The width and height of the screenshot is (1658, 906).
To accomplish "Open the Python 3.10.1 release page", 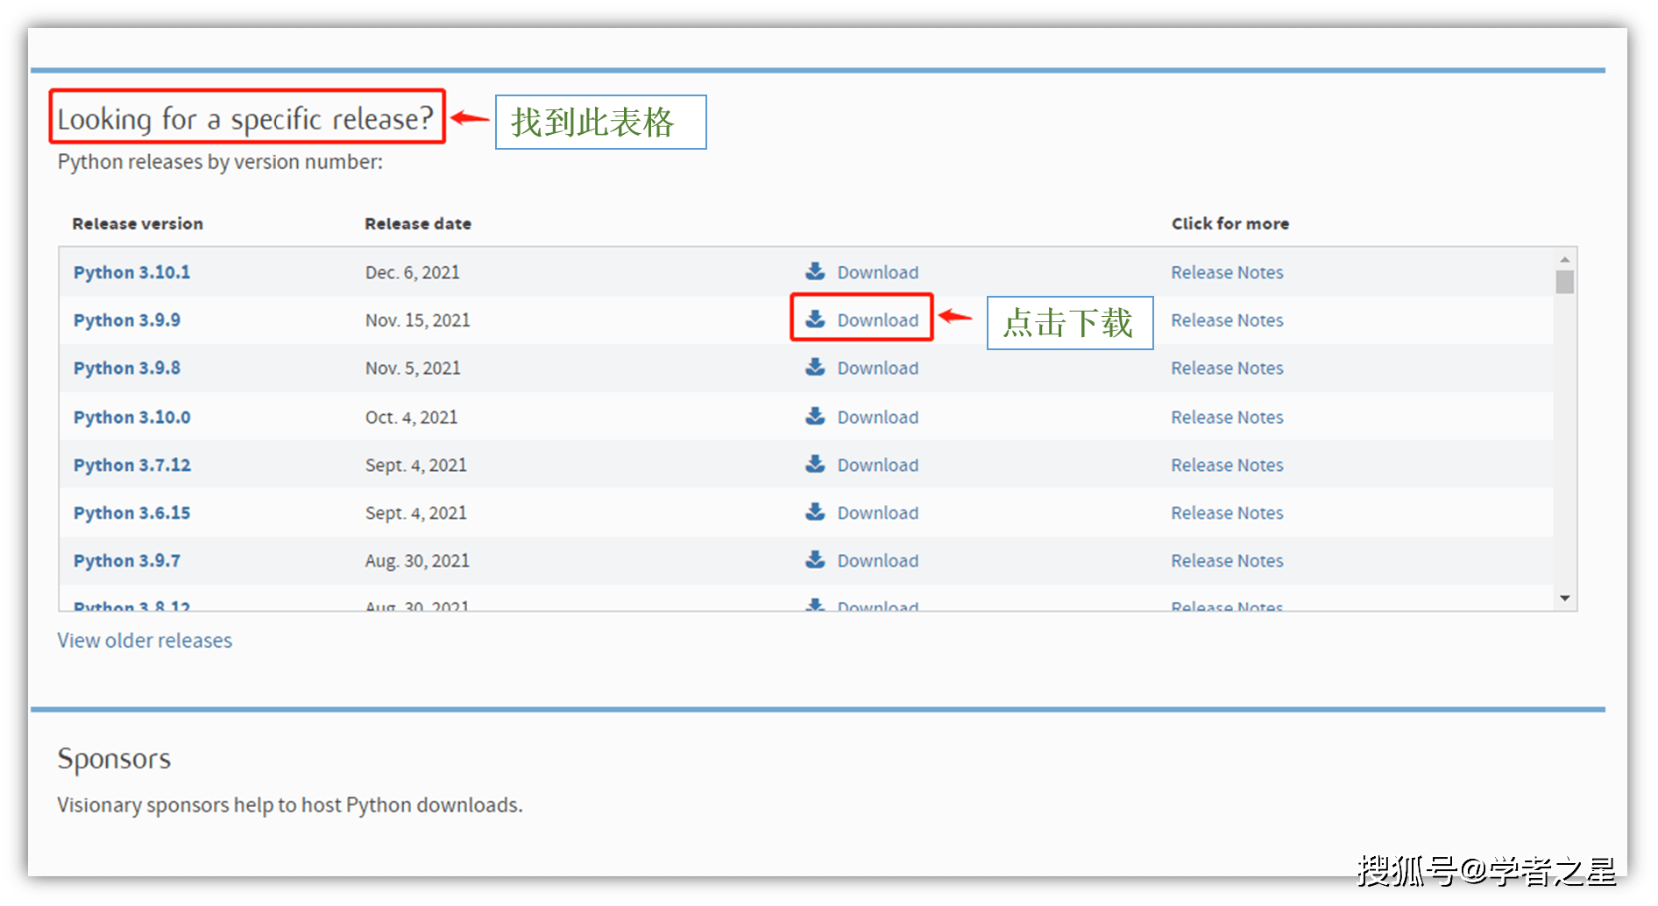I will click(x=131, y=272).
